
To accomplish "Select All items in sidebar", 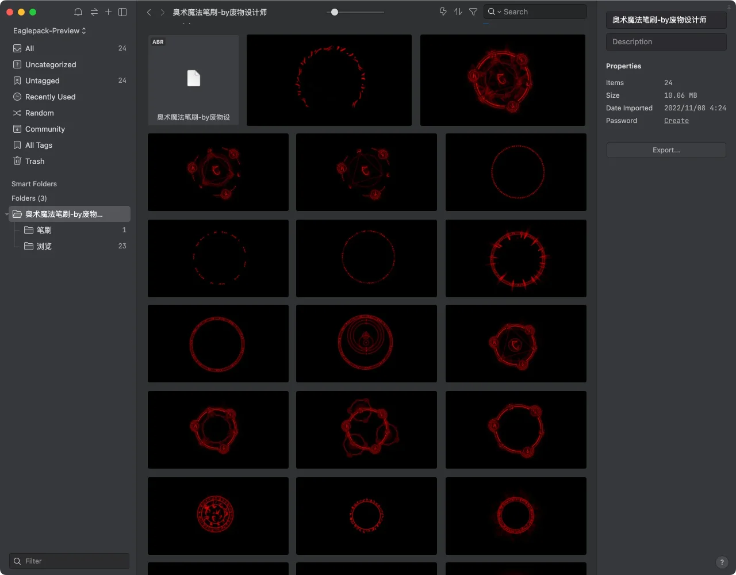I will point(70,48).
